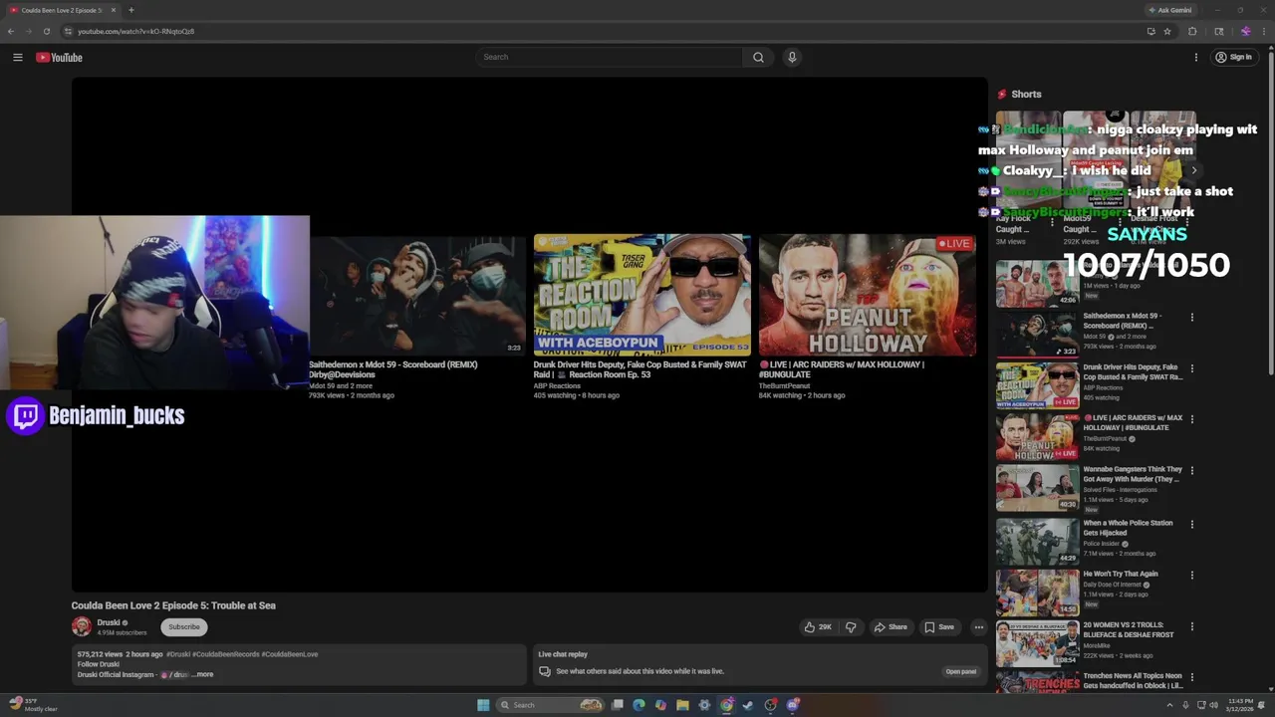Reload the page
This screenshot has height=717, width=1275.
[x=46, y=31]
